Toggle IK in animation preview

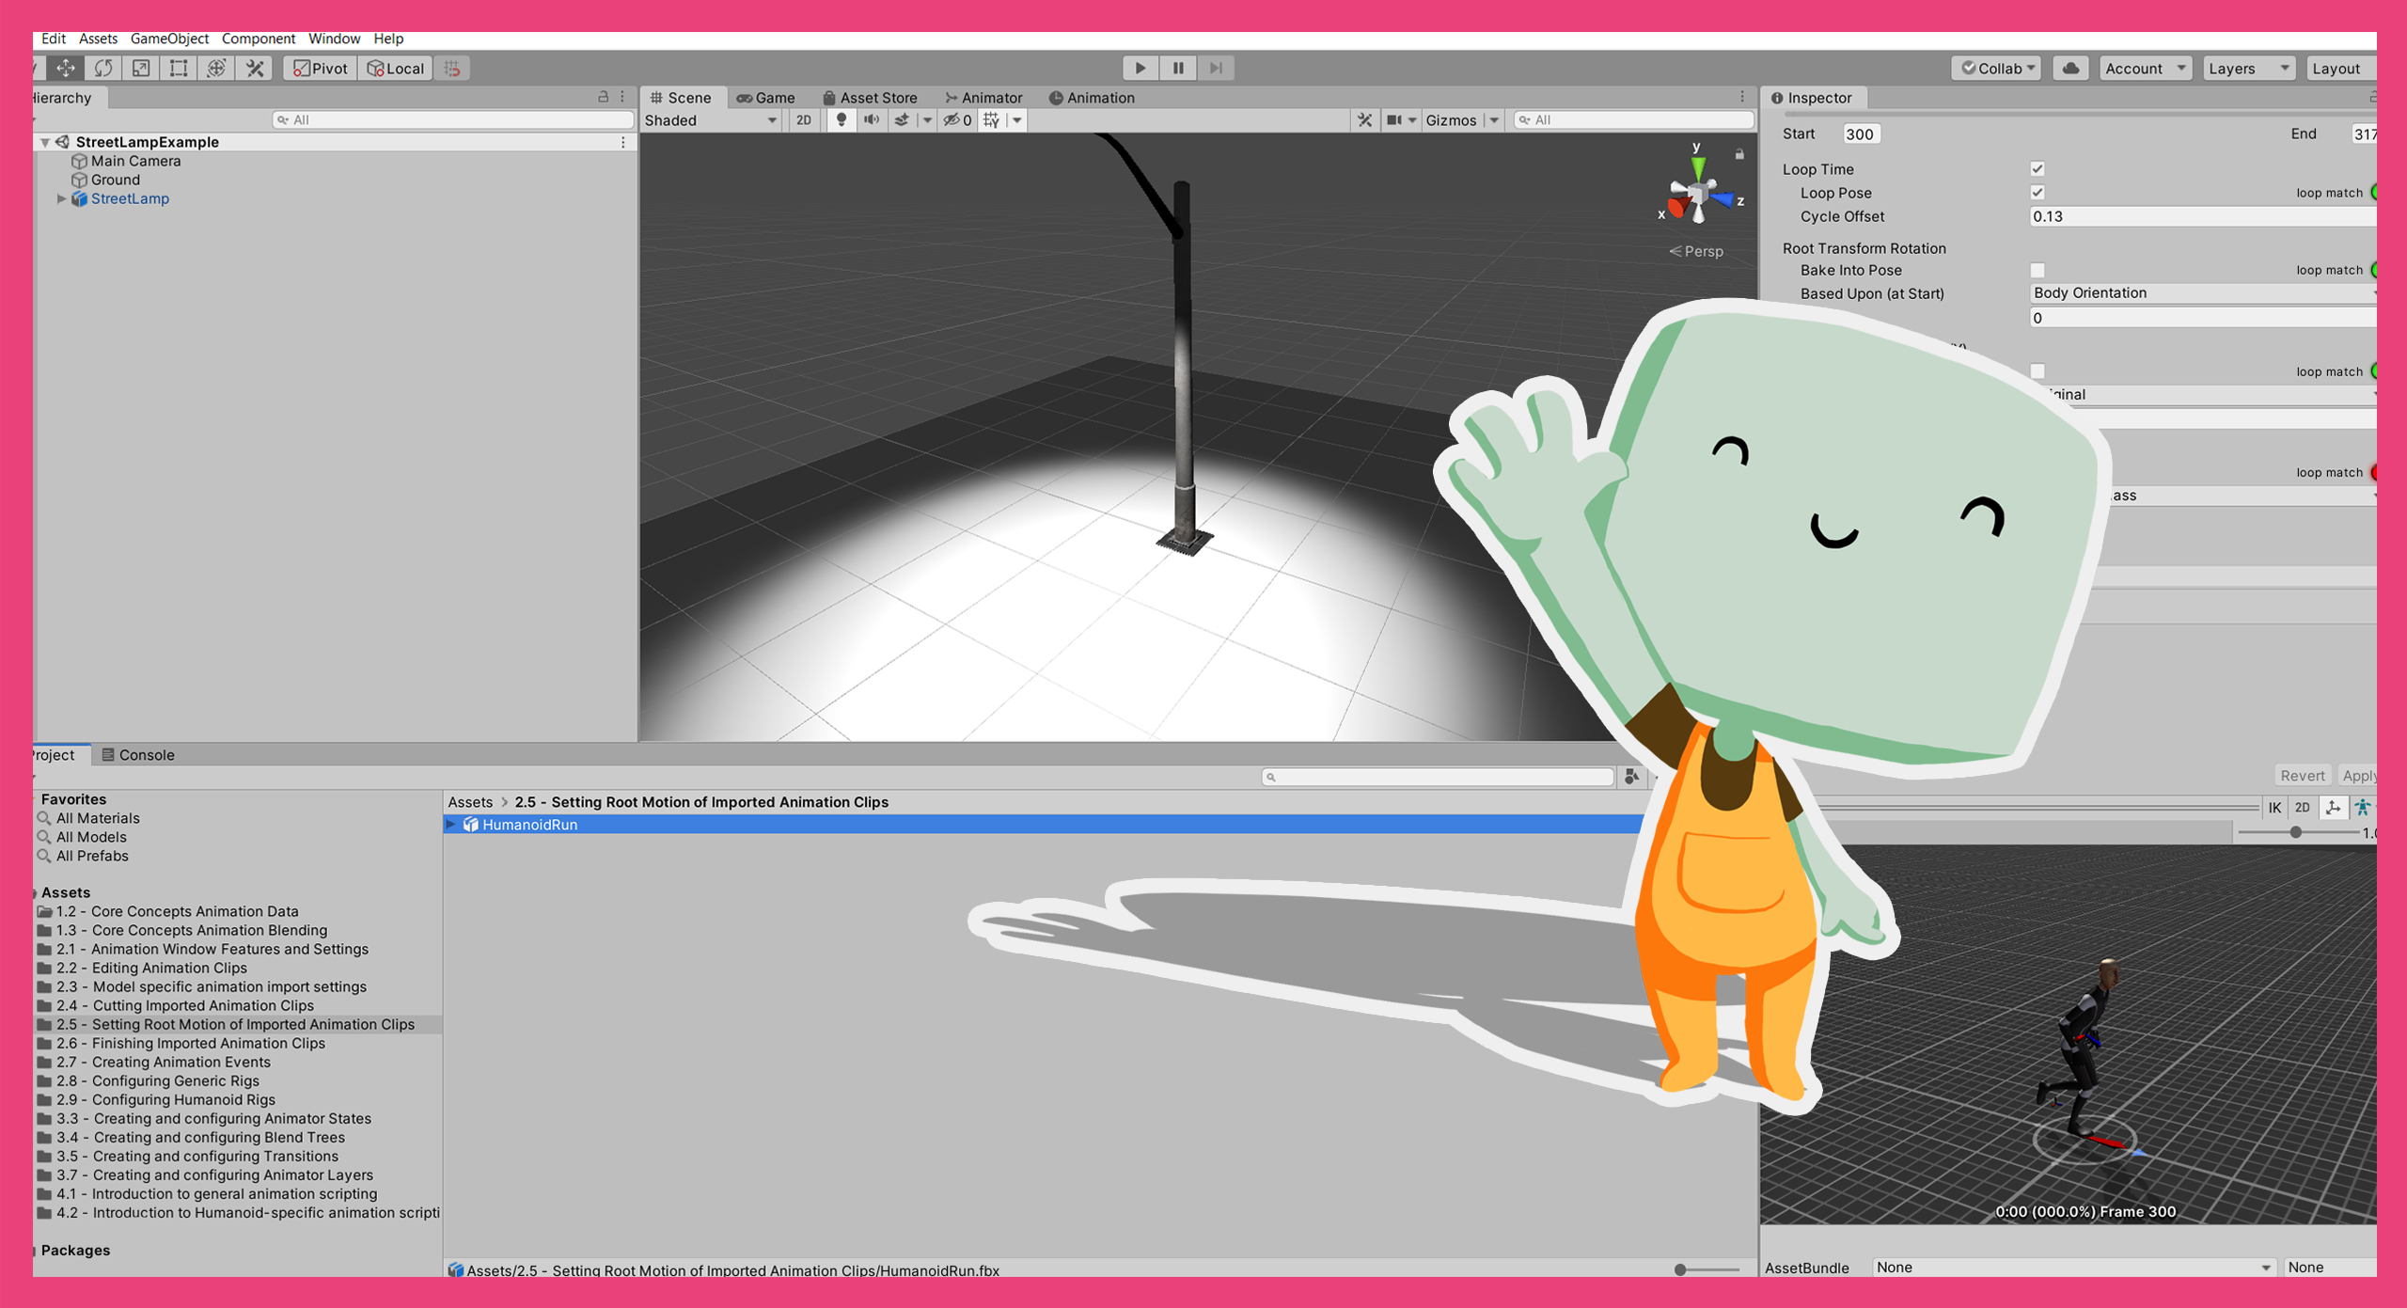coord(2274,808)
